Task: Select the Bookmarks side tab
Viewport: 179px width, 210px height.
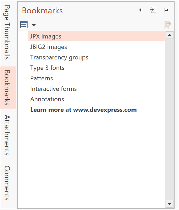Action: click(x=8, y=87)
